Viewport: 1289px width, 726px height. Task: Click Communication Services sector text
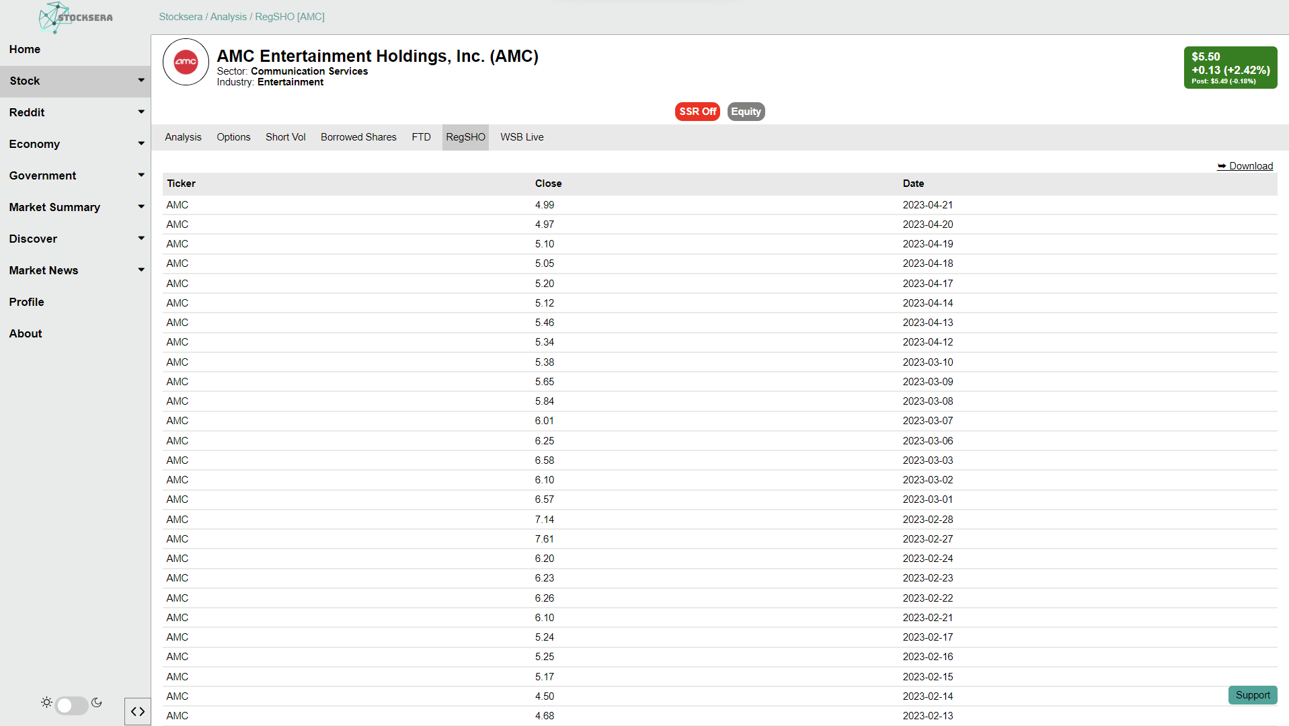tap(309, 71)
